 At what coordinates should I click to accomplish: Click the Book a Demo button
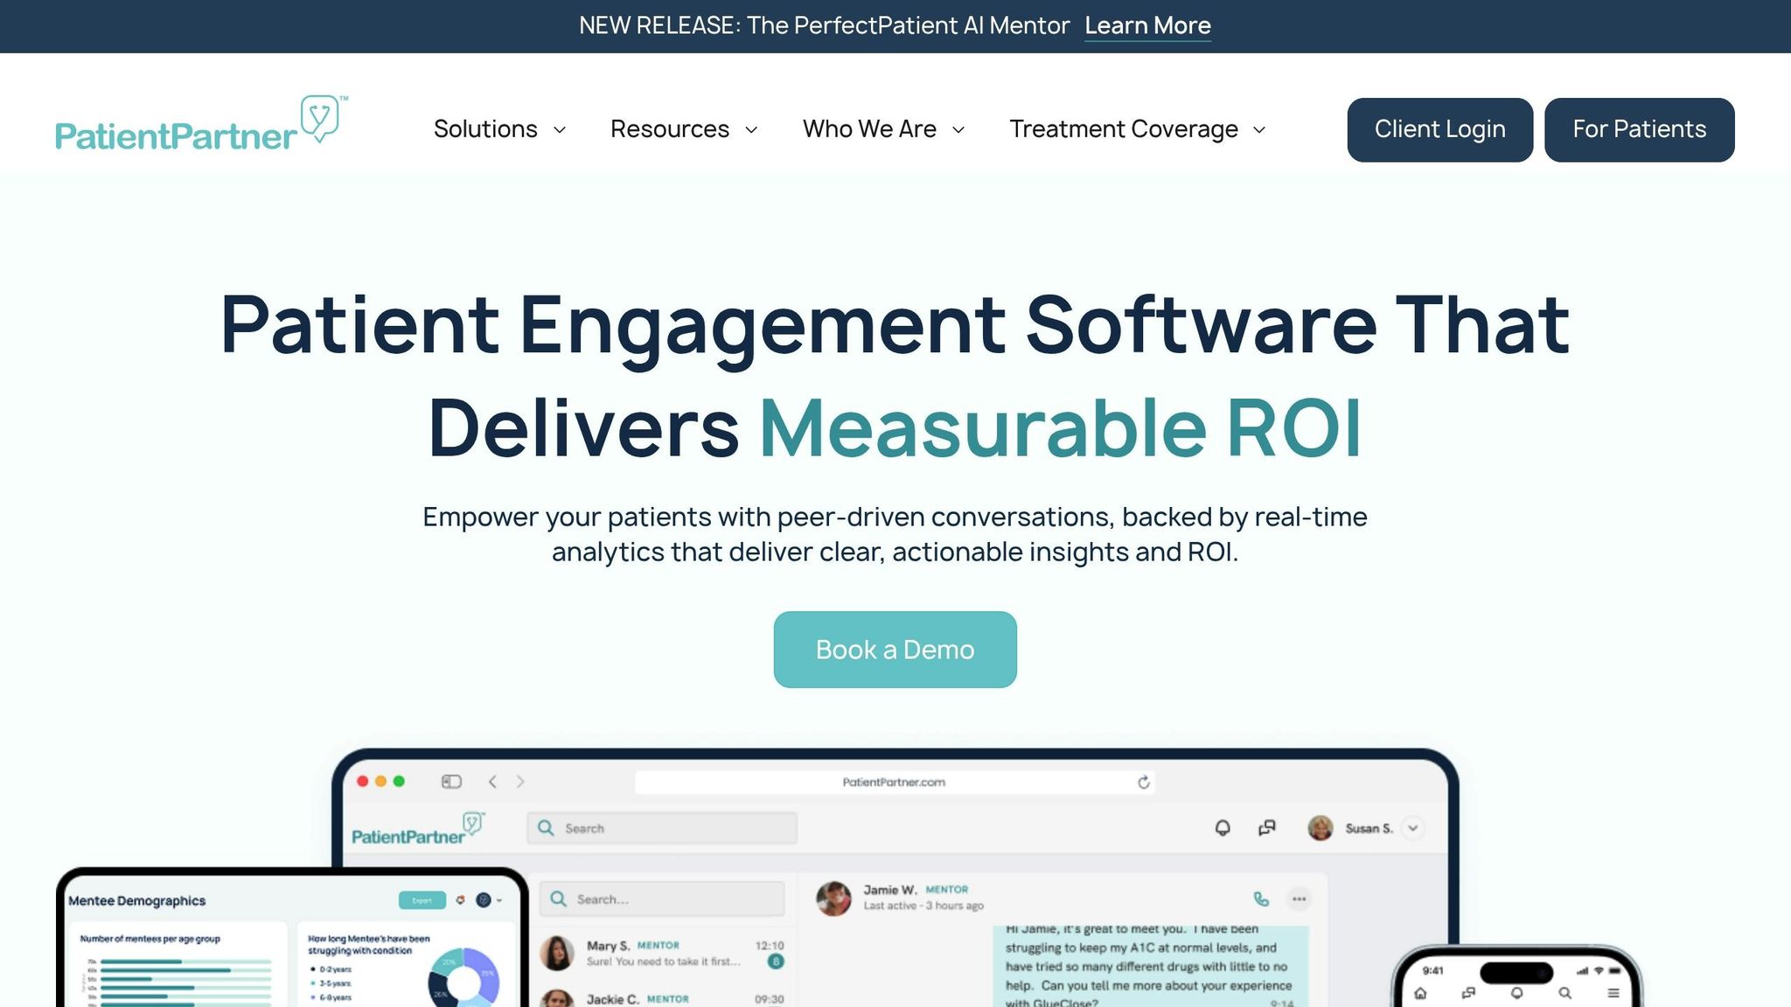[x=895, y=649]
